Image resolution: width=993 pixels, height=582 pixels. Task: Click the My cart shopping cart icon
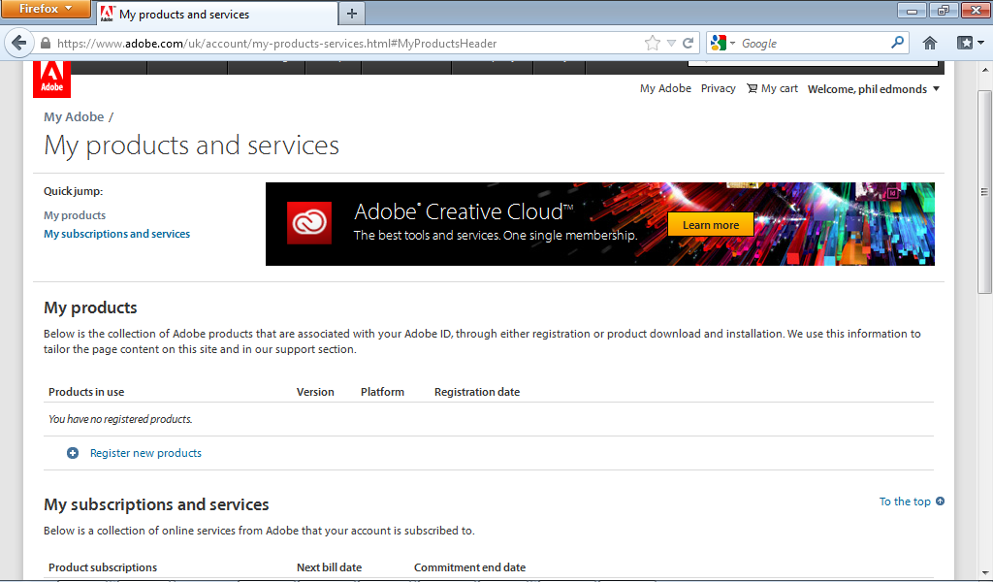click(752, 88)
